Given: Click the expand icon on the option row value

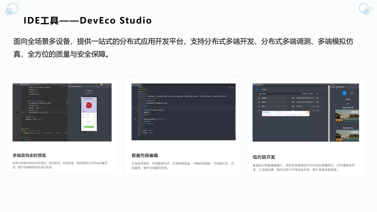Looking at the screenshot, I should (x=313, y=102).
